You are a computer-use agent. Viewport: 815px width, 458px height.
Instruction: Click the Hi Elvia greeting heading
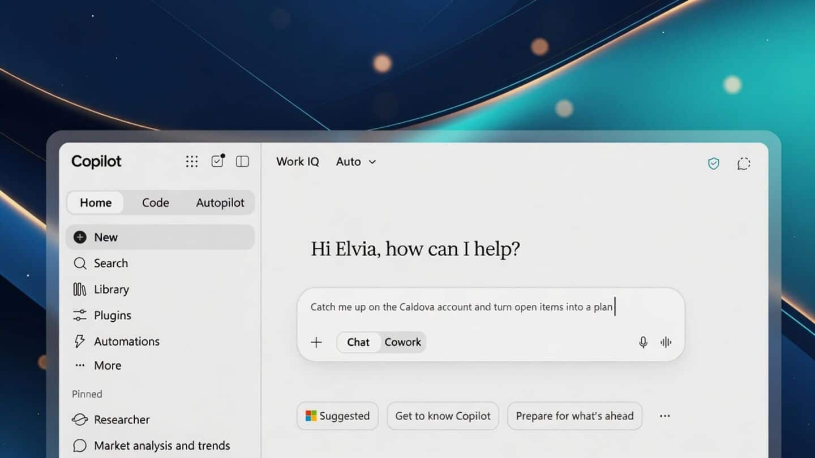click(415, 249)
